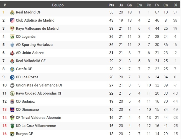Sort table by the Pts column header
The height and width of the screenshot is (139, 181).
point(111,5)
